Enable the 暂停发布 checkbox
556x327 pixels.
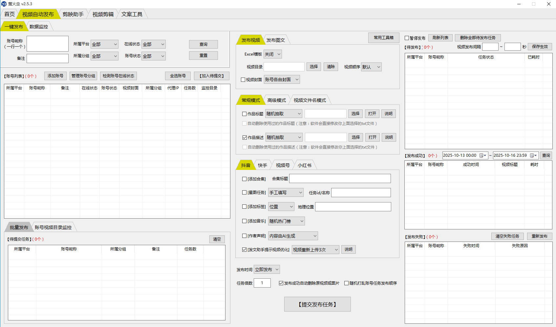[x=407, y=38]
